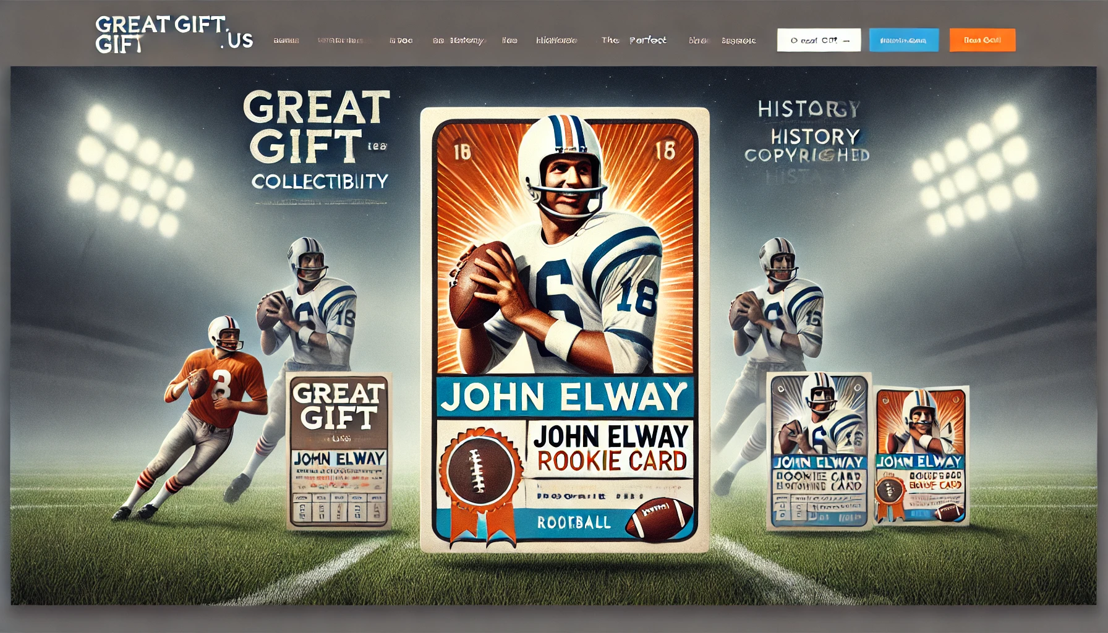Click the 'JOHN ELWAY ROOKIE CARD' label on main card
The height and width of the screenshot is (633, 1108).
point(611,448)
